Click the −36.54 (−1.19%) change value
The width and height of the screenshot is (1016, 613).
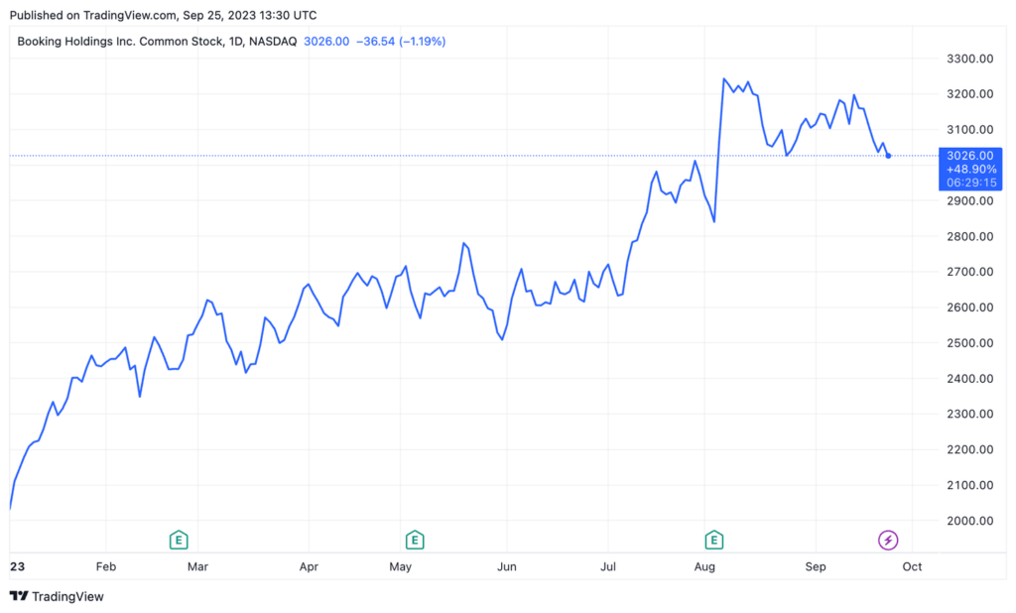401,42
